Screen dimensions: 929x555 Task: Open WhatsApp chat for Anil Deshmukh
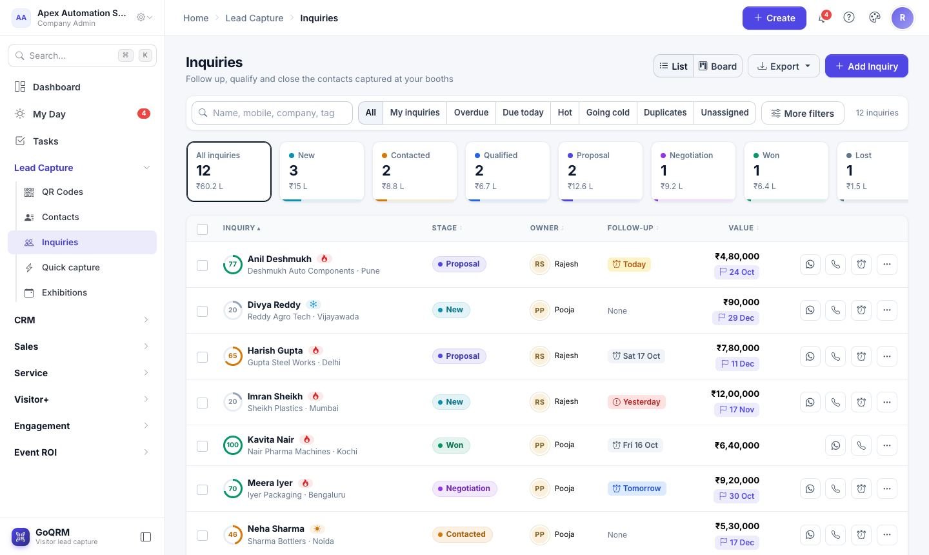point(810,264)
